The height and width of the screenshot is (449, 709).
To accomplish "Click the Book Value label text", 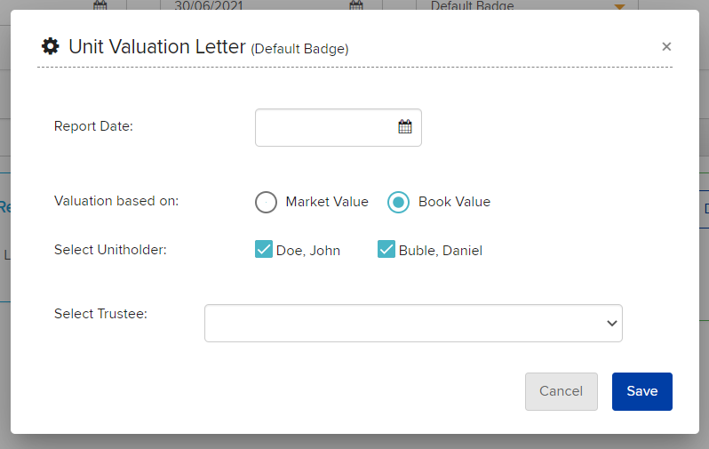I will point(454,202).
